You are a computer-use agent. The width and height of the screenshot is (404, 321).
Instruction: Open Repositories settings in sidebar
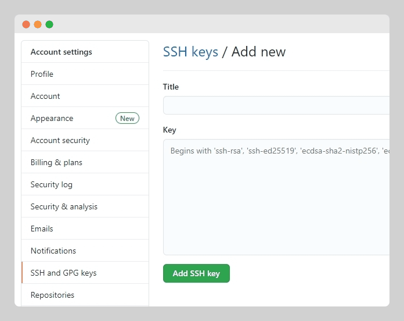[x=52, y=295]
